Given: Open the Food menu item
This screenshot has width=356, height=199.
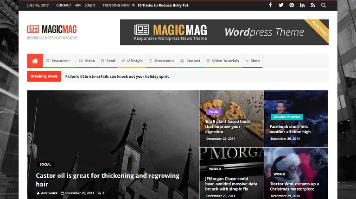Looking at the screenshot, I should (108, 61).
